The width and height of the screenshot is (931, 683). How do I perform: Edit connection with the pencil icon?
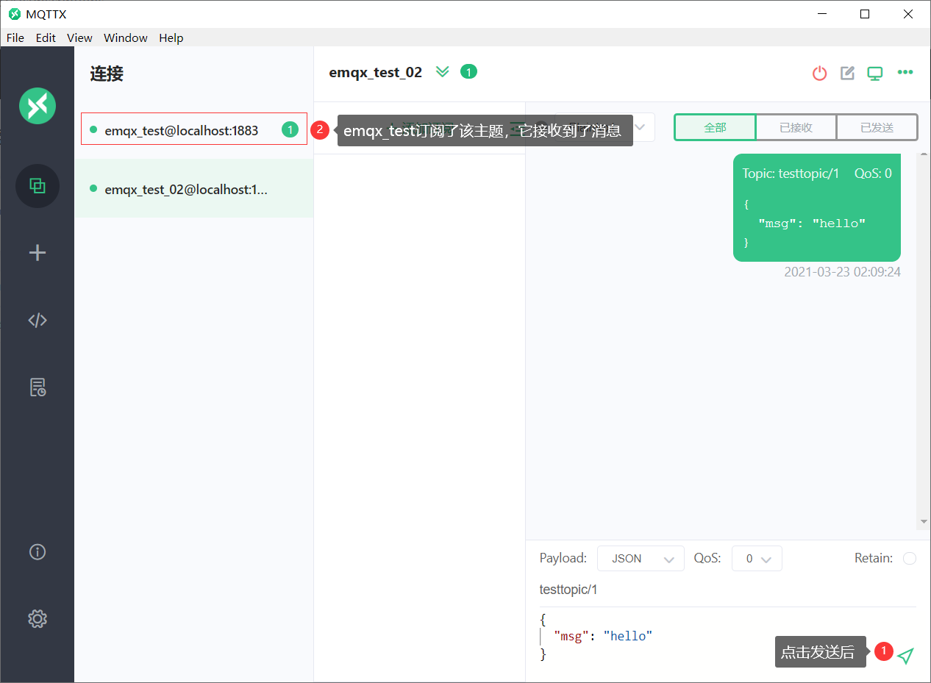click(x=847, y=73)
